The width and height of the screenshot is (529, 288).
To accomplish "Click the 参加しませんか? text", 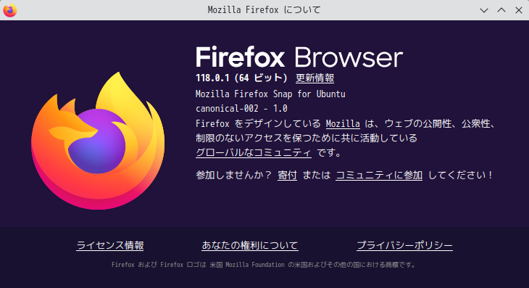I will pyautogui.click(x=234, y=175).
